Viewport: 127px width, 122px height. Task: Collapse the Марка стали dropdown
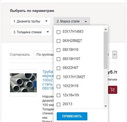click(x=72, y=21)
